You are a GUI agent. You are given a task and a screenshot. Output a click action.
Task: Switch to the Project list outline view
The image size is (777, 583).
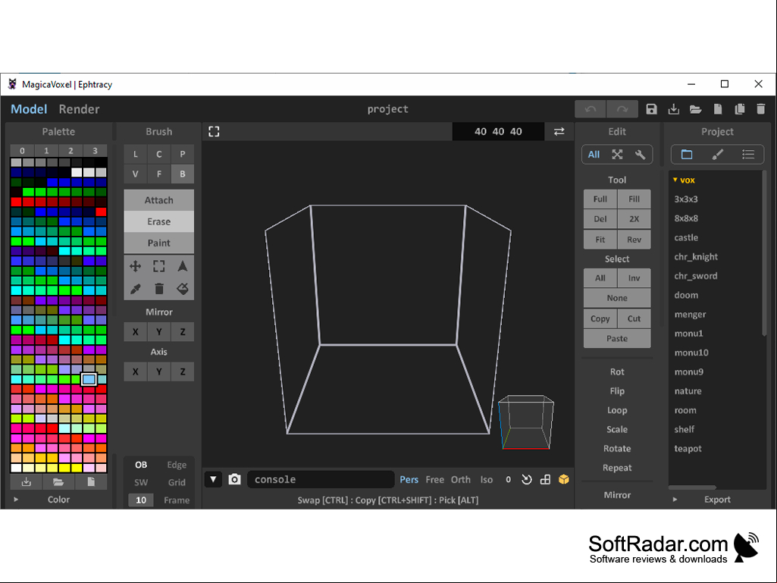pyautogui.click(x=747, y=154)
